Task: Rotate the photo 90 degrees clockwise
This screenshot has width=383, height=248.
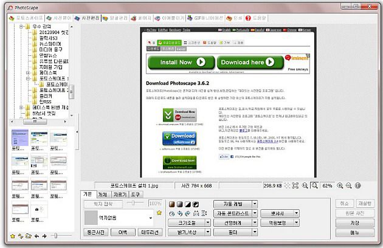Action: coord(188,213)
